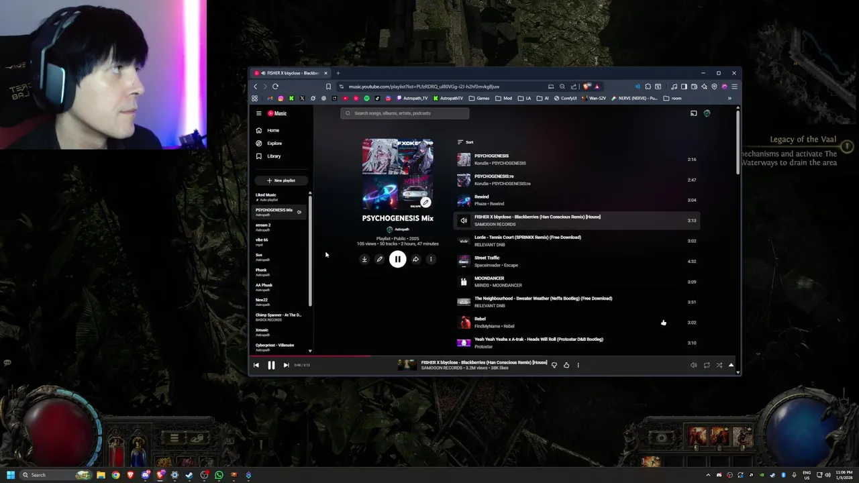Open File Explorer from the taskbar
Image resolution: width=859 pixels, height=483 pixels.
click(x=101, y=475)
